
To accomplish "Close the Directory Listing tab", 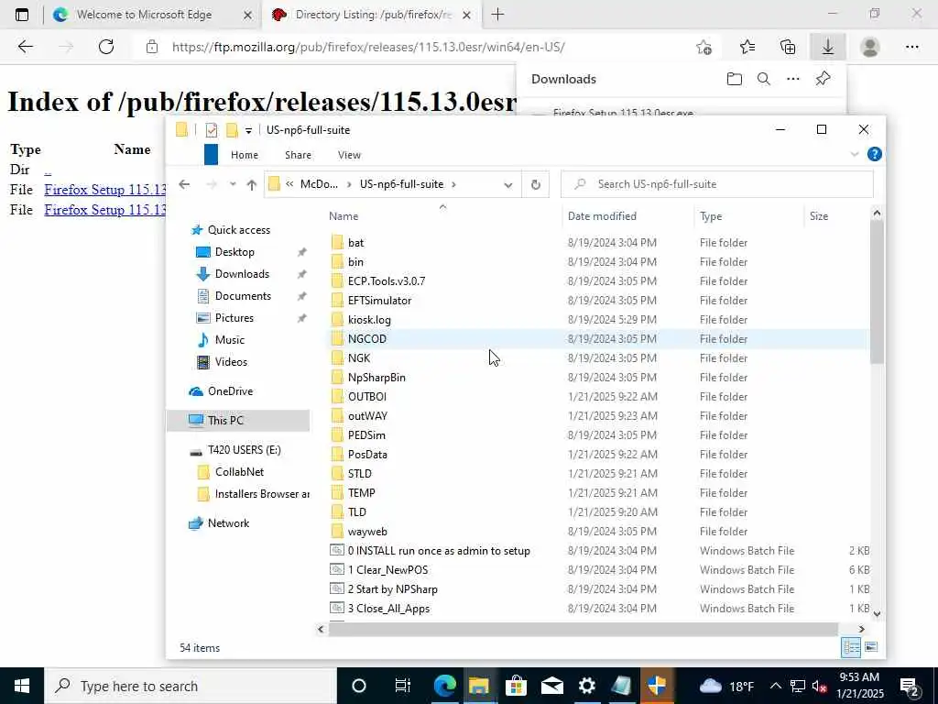I will 466,15.
